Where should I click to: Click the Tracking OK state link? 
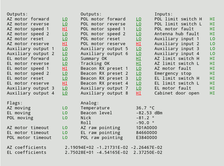(x=138, y=64)
